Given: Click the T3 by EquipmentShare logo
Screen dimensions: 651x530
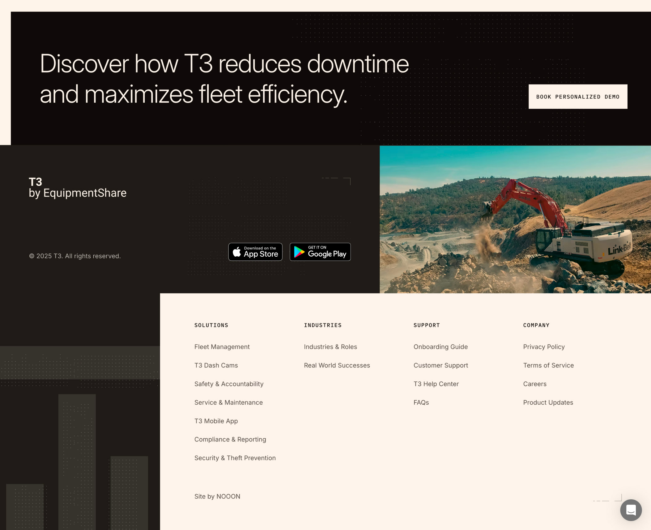Looking at the screenshot, I should pos(78,188).
